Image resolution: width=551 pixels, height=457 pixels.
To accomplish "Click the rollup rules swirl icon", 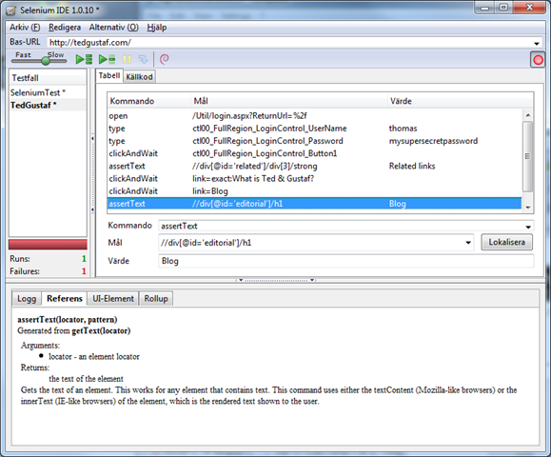I will point(164,59).
